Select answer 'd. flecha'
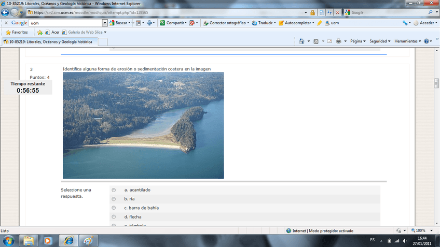Screen dimensions: 440x247 click(114, 217)
